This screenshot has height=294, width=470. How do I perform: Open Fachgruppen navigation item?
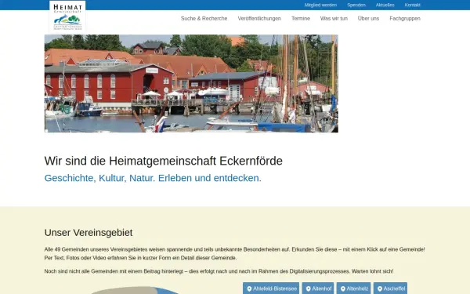pos(405,19)
